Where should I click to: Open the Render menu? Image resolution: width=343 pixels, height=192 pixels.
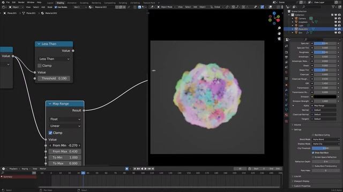[21, 2]
